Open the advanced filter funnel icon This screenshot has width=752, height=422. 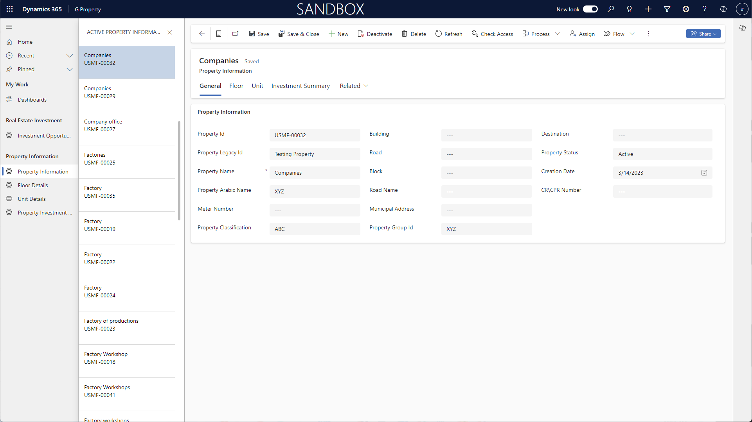[x=667, y=9]
